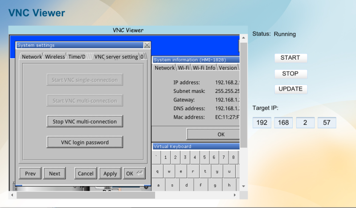Screen dimensions: 356x208
Task: Tap the 2 key on Virtual Keyboard
Action: coord(175,157)
